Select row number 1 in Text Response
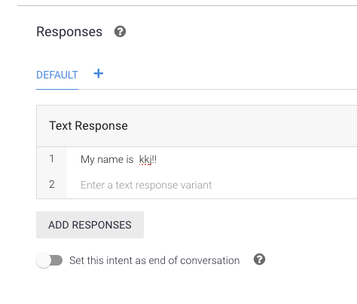 click(52, 159)
